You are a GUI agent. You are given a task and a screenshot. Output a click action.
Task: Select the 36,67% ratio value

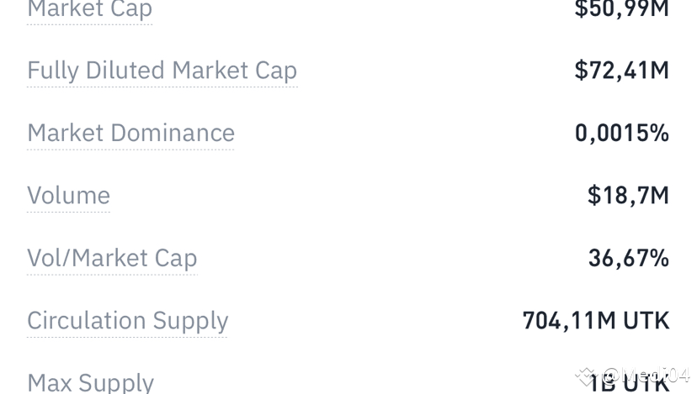tap(629, 258)
